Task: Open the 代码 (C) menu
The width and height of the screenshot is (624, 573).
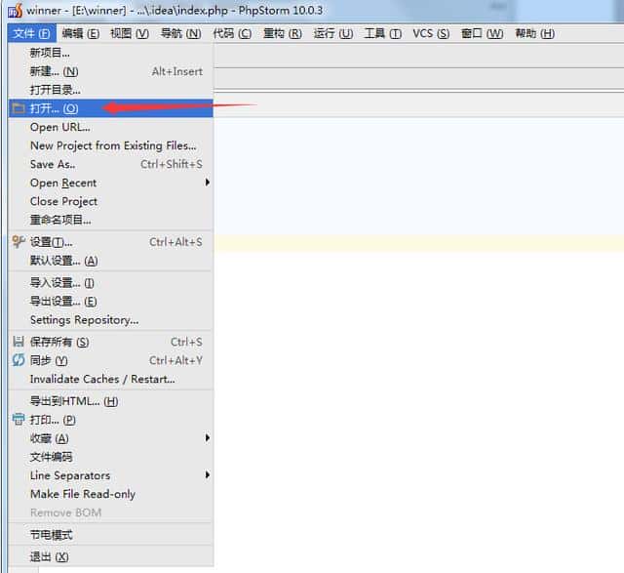Action: click(x=232, y=33)
